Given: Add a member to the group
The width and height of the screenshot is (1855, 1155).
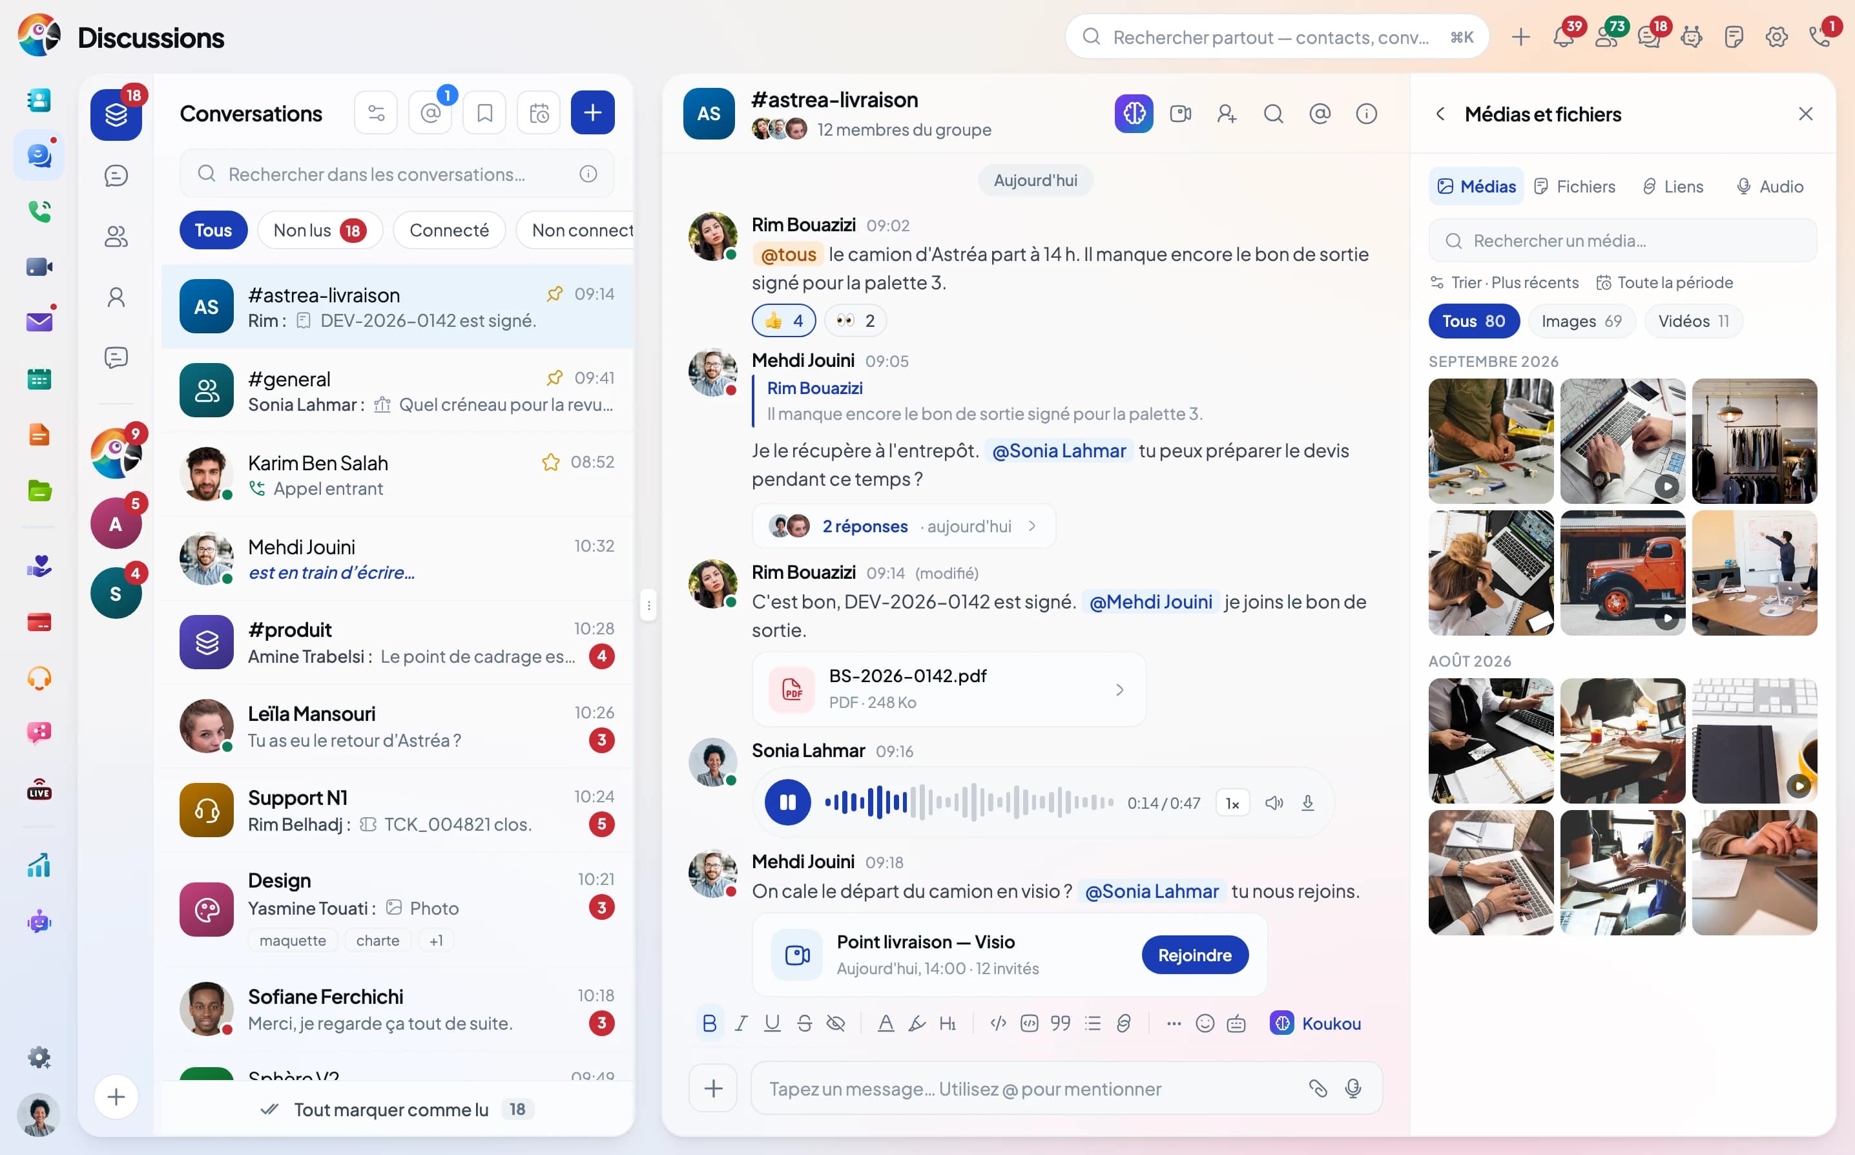Looking at the screenshot, I should click(x=1227, y=114).
